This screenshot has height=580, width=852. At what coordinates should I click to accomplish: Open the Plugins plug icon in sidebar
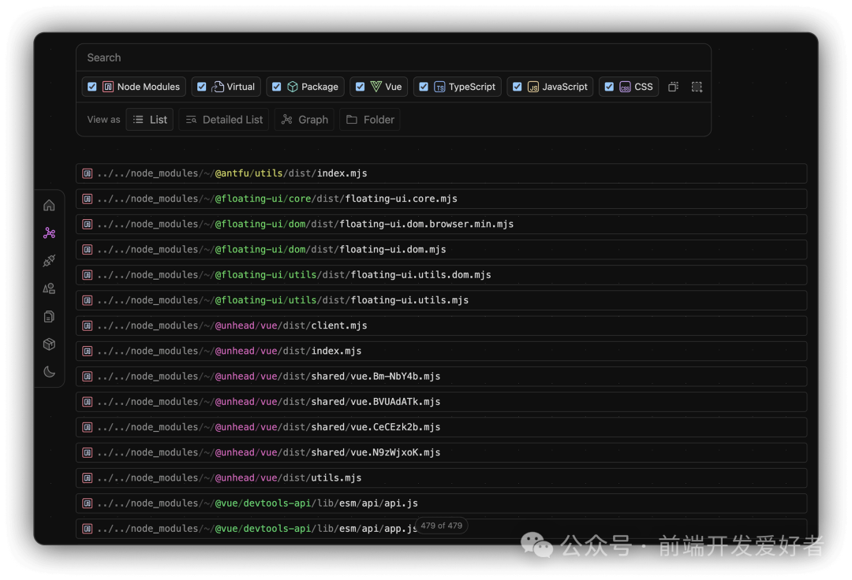pyautogui.click(x=49, y=261)
